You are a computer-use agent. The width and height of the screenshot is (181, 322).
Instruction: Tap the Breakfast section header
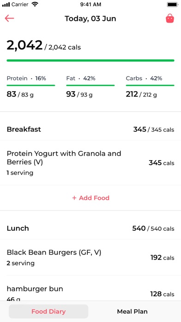[x=90, y=130]
